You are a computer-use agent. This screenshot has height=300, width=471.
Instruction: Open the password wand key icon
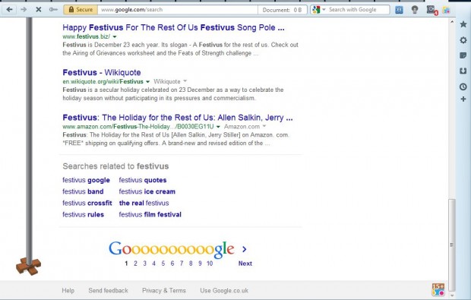tap(53, 10)
